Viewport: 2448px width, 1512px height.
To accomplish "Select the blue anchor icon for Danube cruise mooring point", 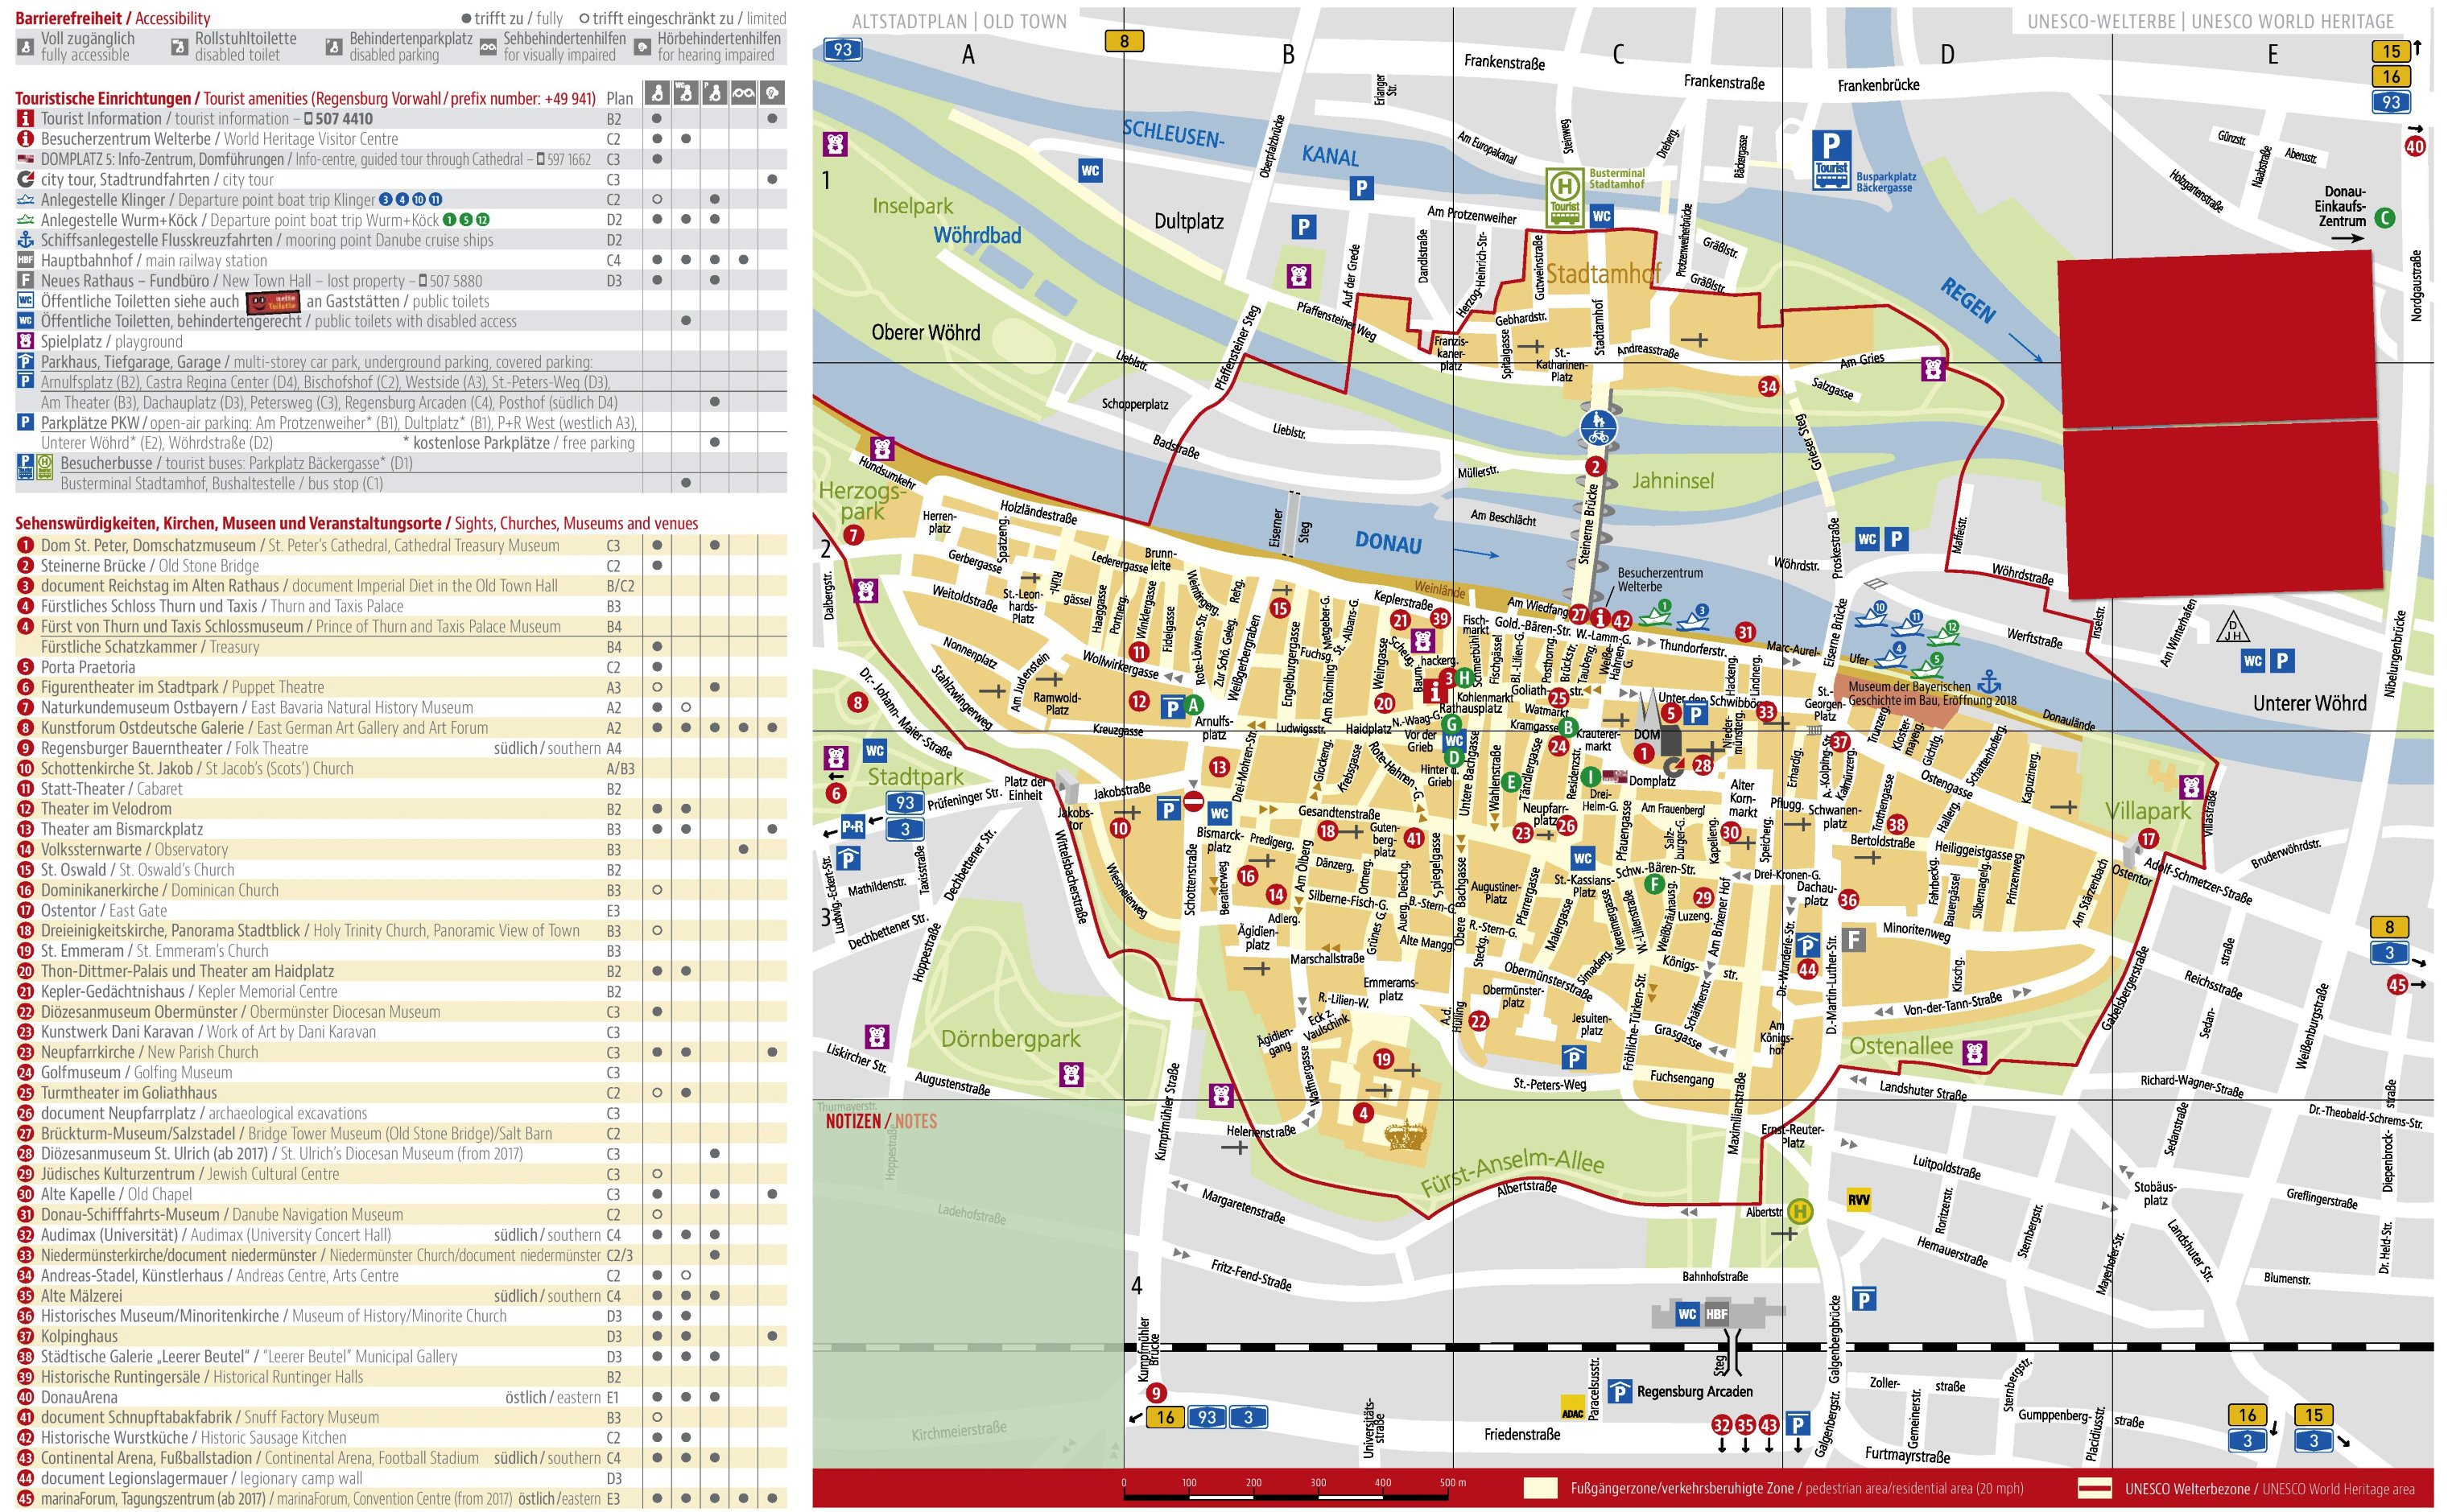I will 24,240.
